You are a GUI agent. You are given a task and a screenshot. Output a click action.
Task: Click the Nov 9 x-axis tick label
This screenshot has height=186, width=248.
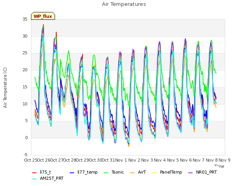point(224,160)
